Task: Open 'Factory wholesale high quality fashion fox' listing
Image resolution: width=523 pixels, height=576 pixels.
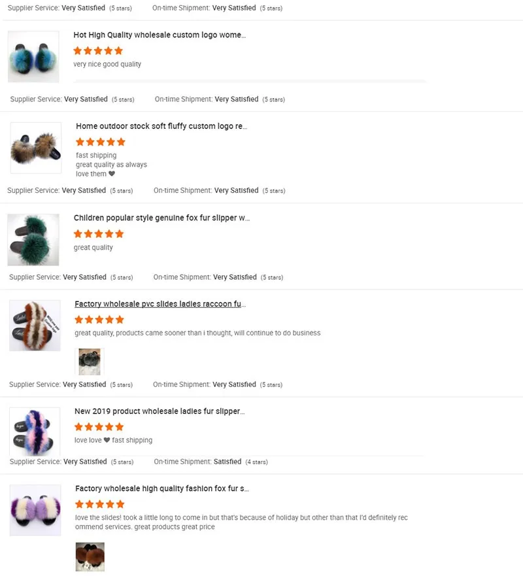Action: tap(162, 488)
